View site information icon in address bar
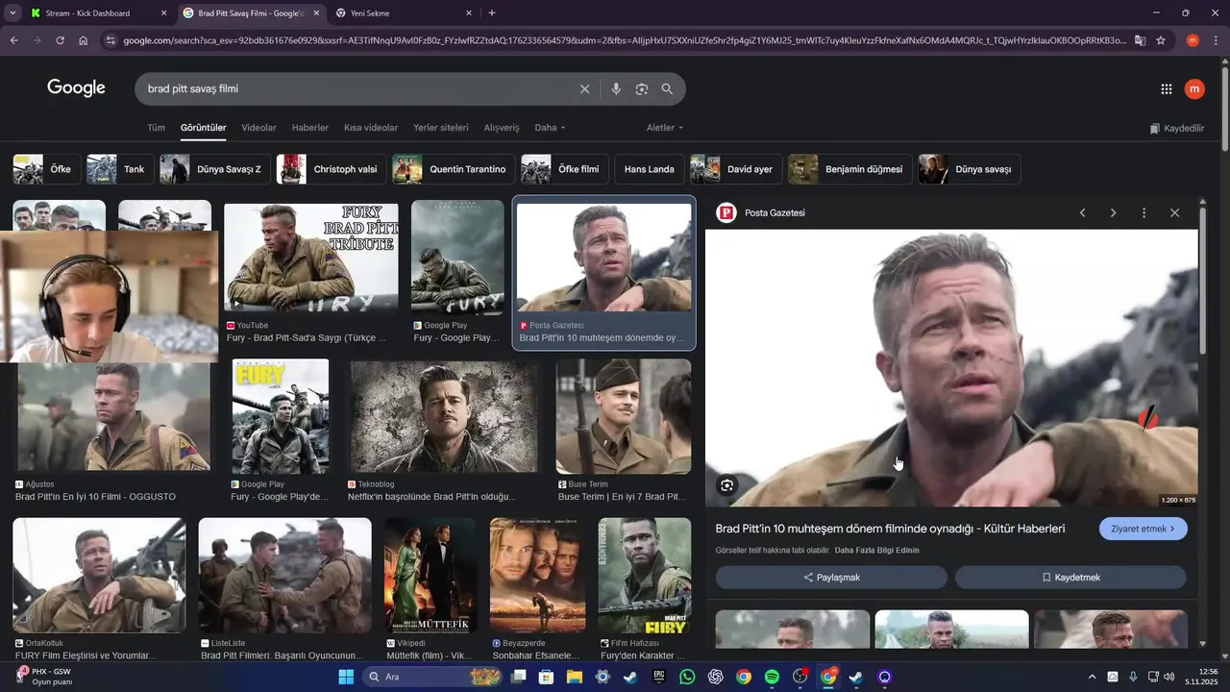 coord(111,40)
